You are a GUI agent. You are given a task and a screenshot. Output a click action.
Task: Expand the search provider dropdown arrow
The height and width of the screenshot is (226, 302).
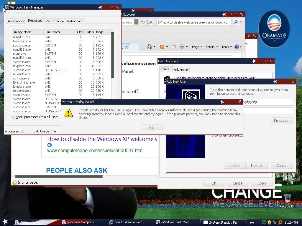tap(241, 22)
